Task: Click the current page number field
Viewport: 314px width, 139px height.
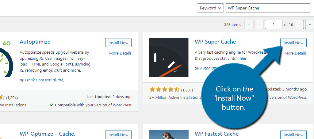Action: pos(274,24)
